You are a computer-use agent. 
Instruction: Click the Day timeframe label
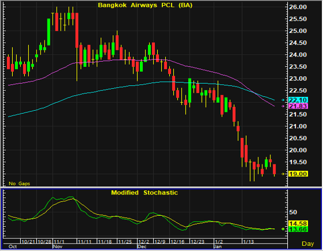click(x=308, y=243)
